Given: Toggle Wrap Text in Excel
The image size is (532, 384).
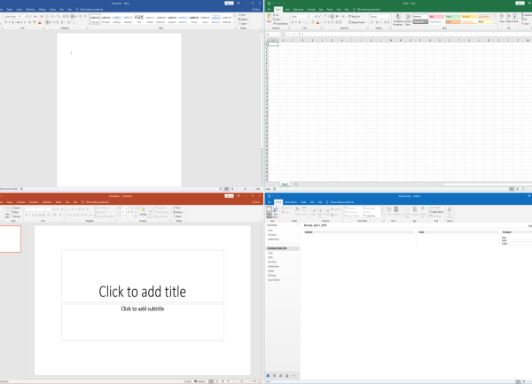Looking at the screenshot, I should [354, 16].
